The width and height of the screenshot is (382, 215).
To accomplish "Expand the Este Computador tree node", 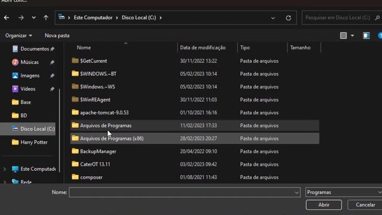I will [x=4, y=169].
